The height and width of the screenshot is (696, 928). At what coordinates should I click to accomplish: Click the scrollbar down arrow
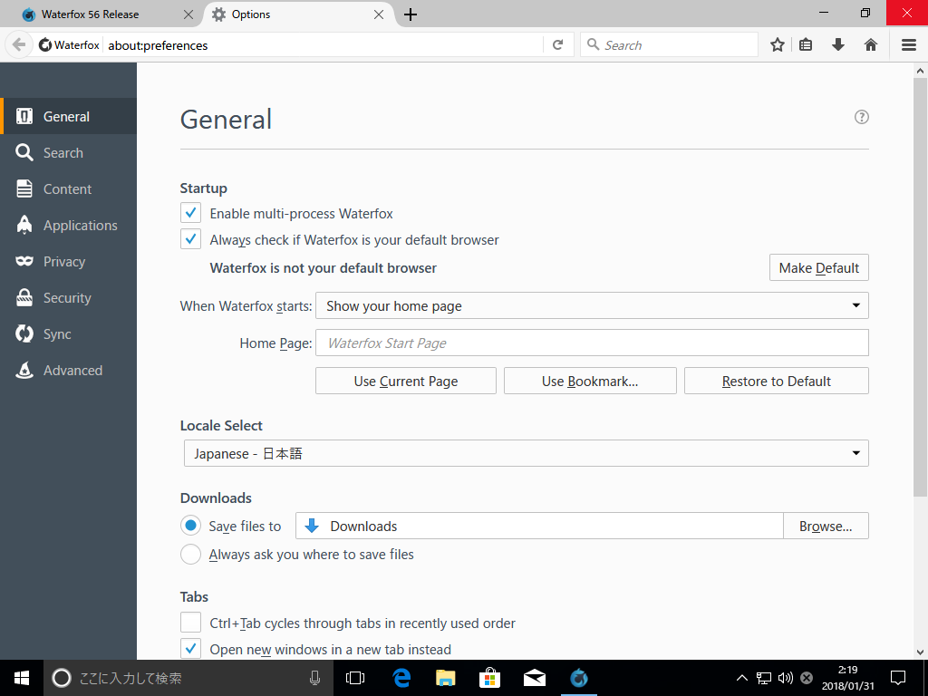click(x=920, y=652)
